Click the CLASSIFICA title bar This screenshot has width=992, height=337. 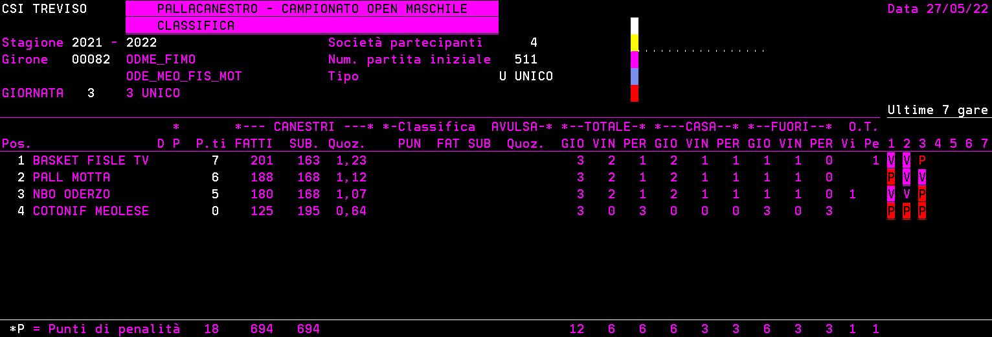coord(311,26)
